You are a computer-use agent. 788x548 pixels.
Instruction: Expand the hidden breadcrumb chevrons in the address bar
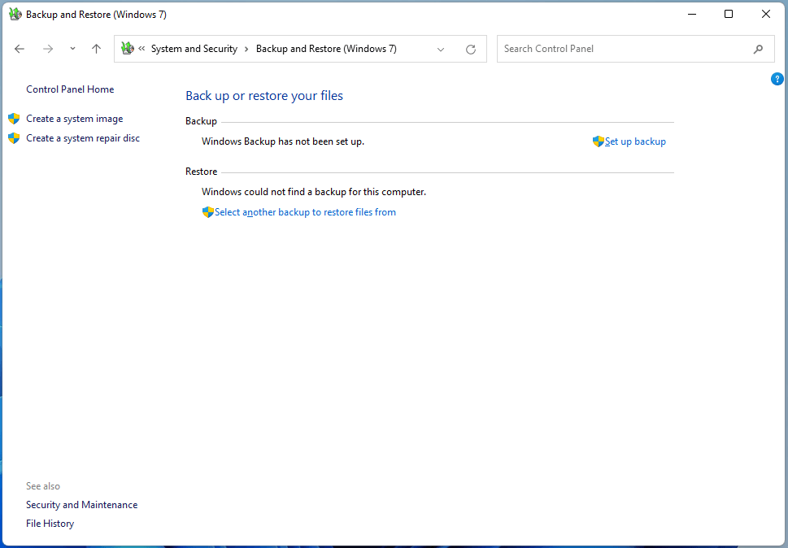click(x=141, y=49)
